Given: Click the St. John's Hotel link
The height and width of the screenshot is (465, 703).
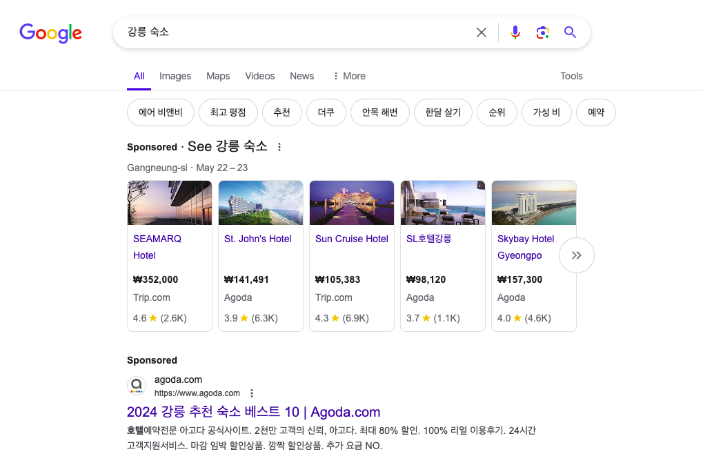Looking at the screenshot, I should tap(258, 239).
